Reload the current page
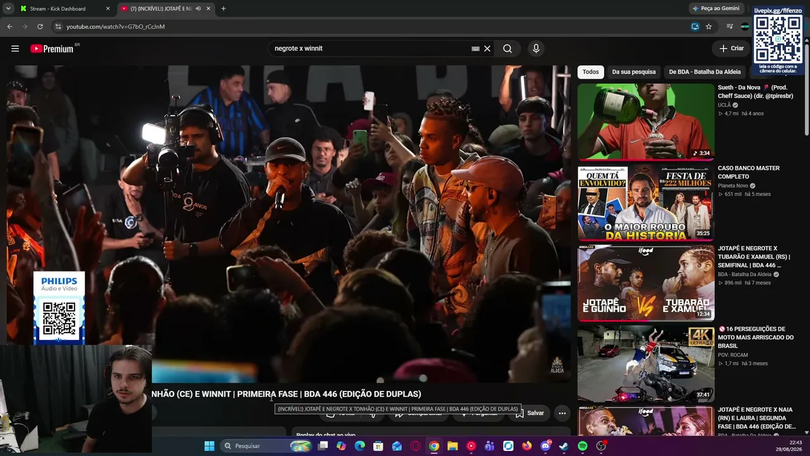The image size is (810, 456). 40,27
